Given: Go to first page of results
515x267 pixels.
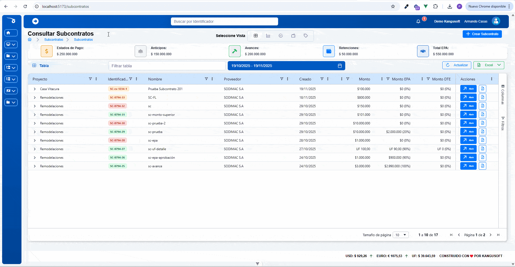Looking at the screenshot, I should click(x=451, y=235).
